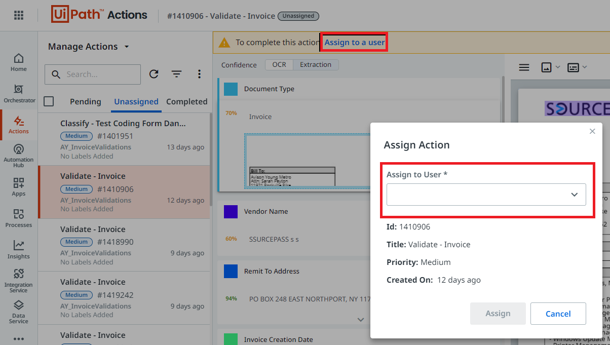The height and width of the screenshot is (345, 610).
Task: Open the Insights sidebar icon
Action: (x=19, y=249)
